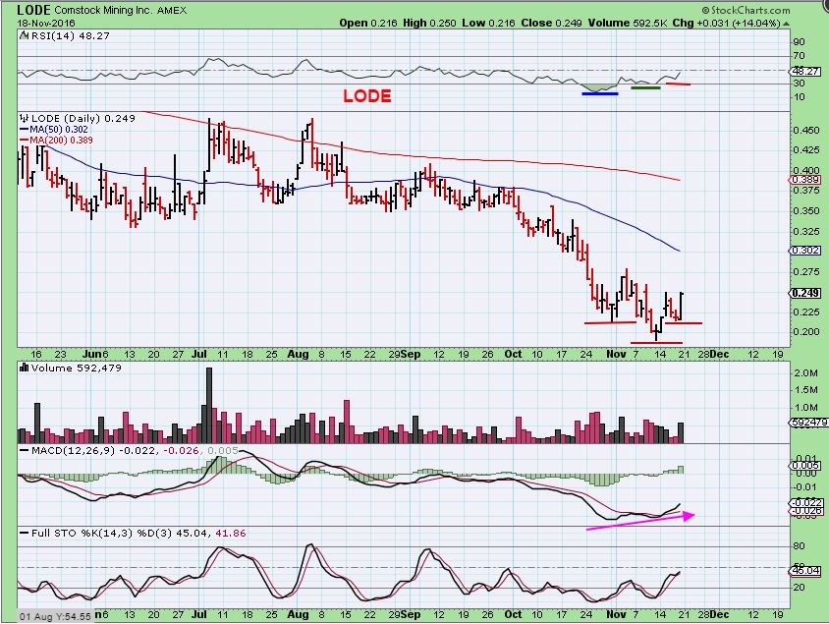Click the '01 Aug Y:54.55' status readout
Screen dimensions: 829x624
tap(55, 616)
